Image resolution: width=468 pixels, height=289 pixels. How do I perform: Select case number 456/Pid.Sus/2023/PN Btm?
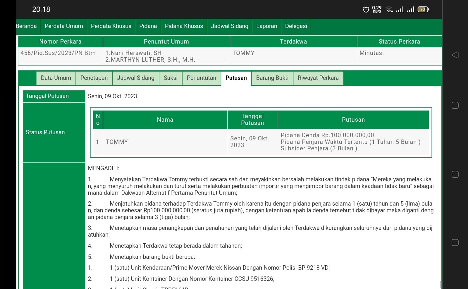tap(58, 53)
